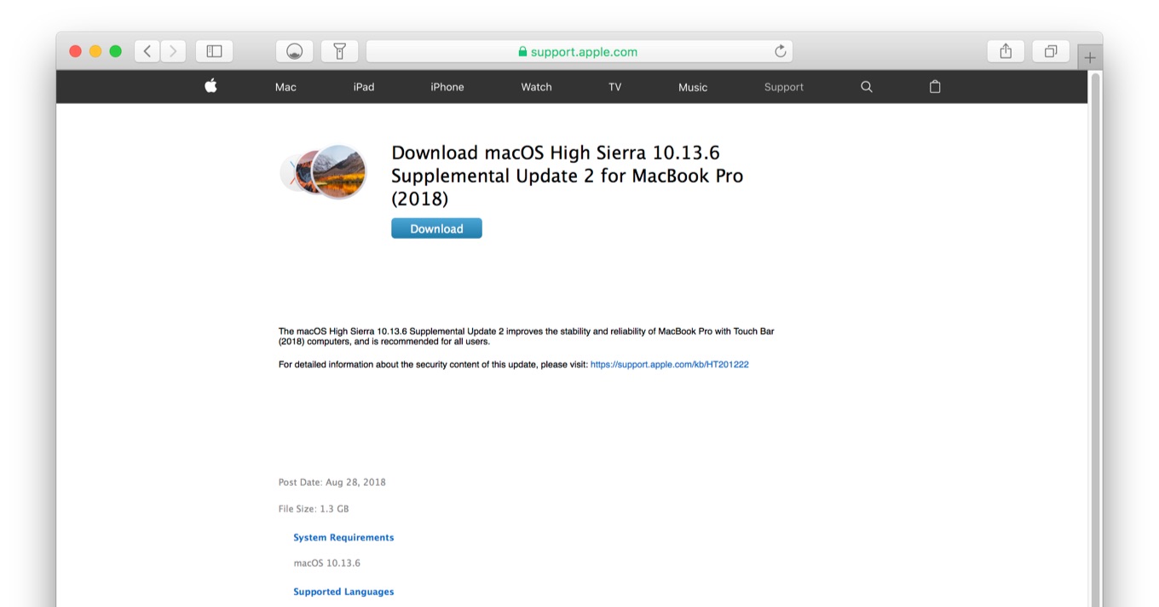Click the forward navigation arrow
Viewport: 1159px width, 607px height.
pos(173,51)
